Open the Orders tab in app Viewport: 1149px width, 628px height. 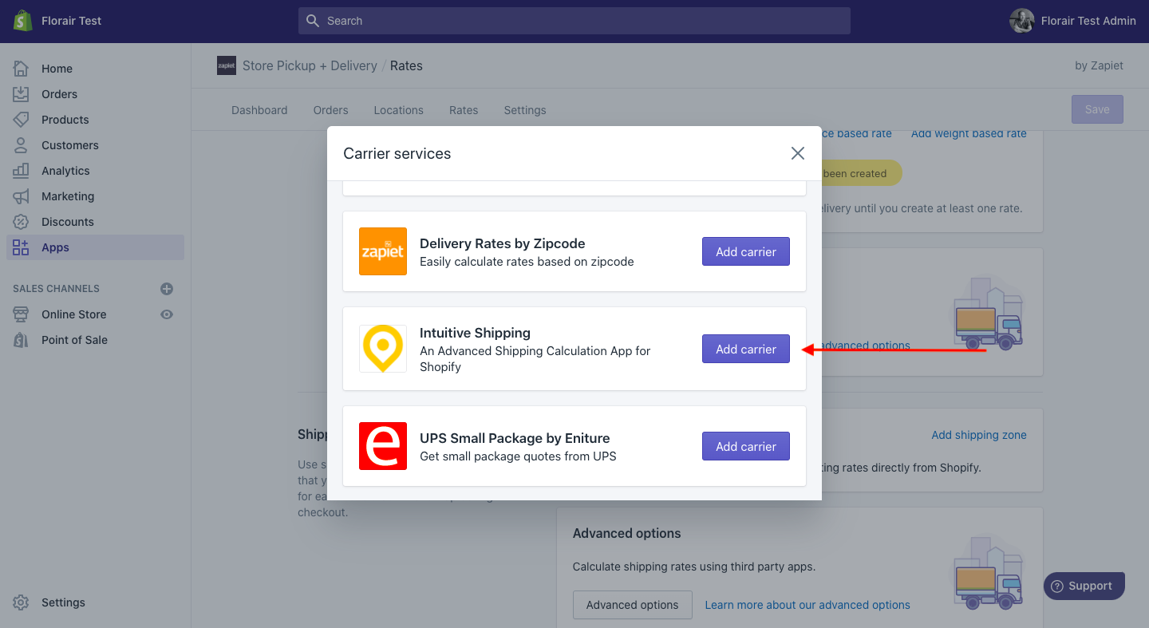click(331, 110)
